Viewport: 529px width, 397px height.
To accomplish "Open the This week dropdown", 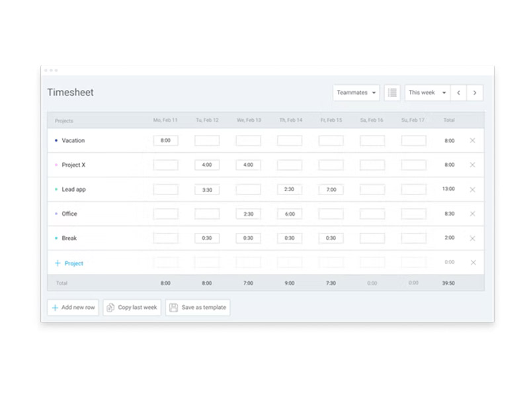I will (x=427, y=93).
